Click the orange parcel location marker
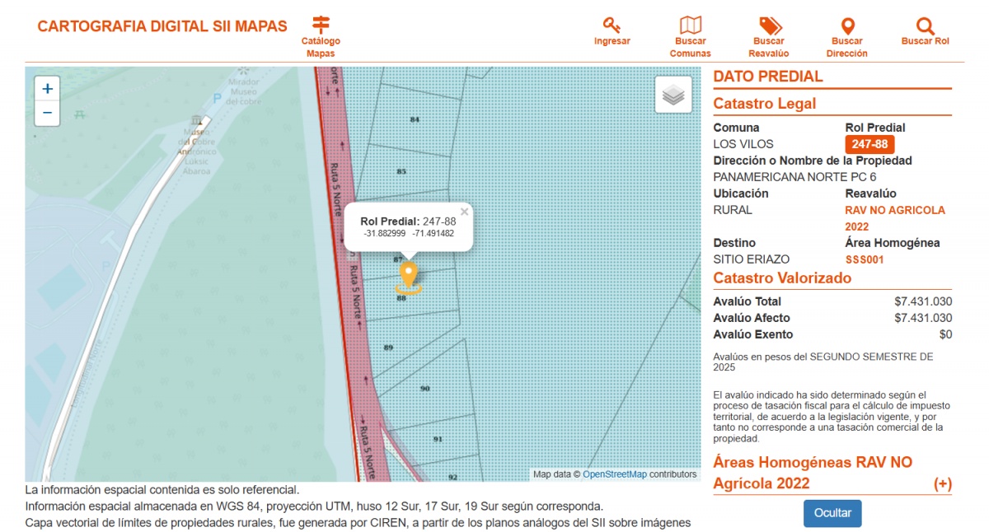Image resolution: width=989 pixels, height=532 pixels. tap(408, 276)
